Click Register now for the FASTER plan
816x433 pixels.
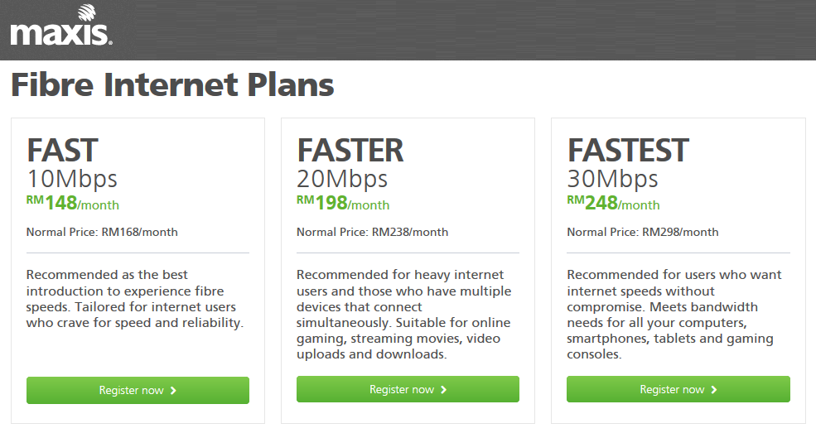point(408,390)
